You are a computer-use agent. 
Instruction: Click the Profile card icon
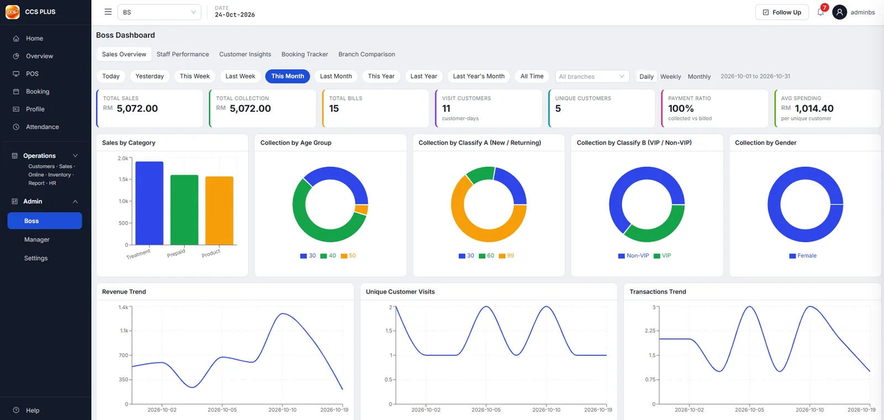[16, 109]
